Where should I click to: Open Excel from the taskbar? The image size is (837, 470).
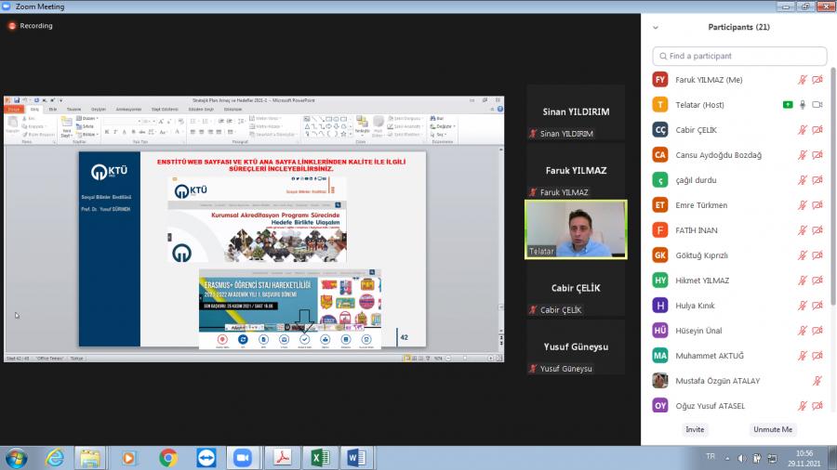pyautogui.click(x=319, y=457)
